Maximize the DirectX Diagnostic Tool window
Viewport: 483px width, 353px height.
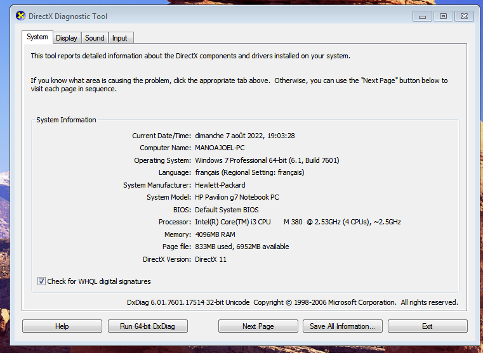coord(442,16)
